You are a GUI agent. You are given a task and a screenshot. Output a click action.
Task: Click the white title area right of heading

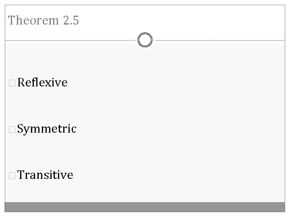(x=181, y=20)
